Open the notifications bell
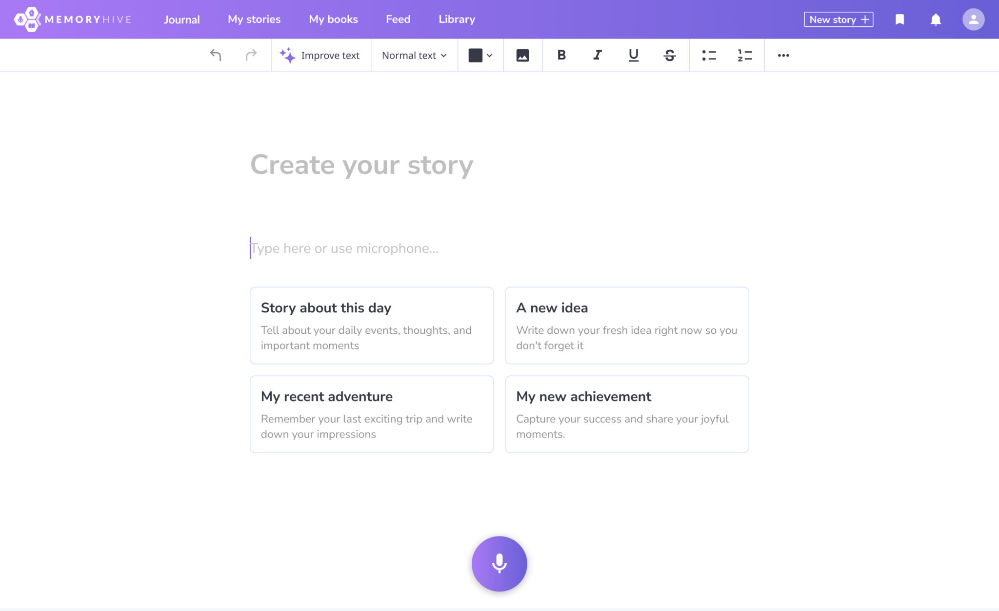The height and width of the screenshot is (611, 999). pyautogui.click(x=936, y=19)
